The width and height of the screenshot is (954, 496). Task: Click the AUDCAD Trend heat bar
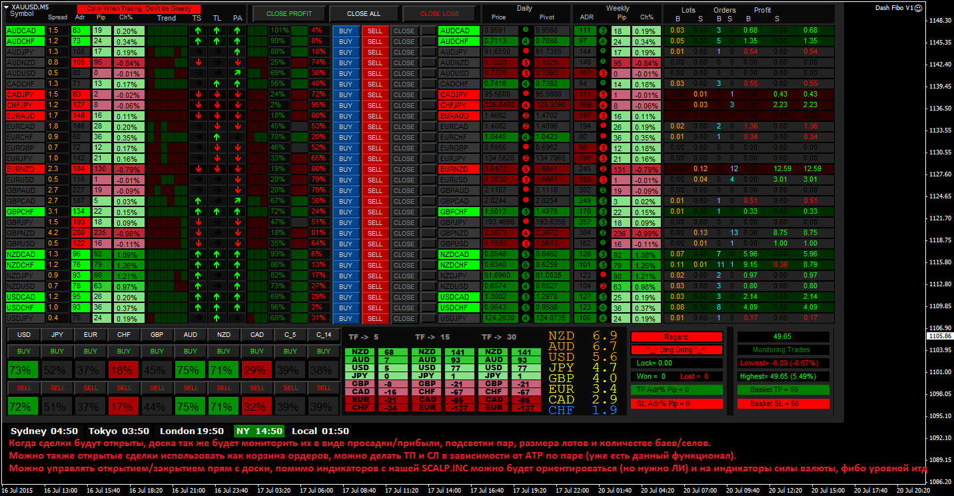167,31
